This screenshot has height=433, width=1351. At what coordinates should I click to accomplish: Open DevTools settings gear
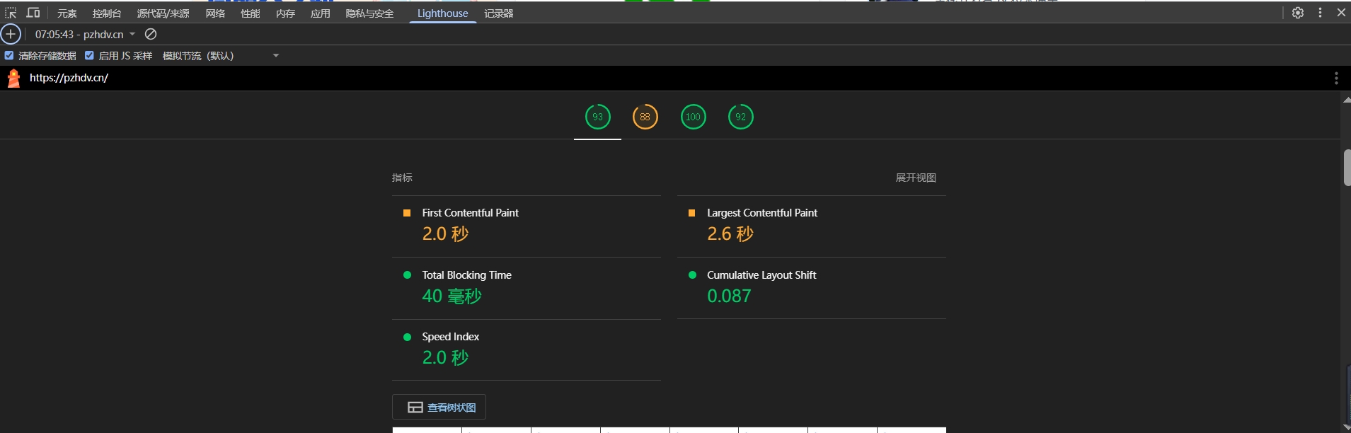(1298, 13)
